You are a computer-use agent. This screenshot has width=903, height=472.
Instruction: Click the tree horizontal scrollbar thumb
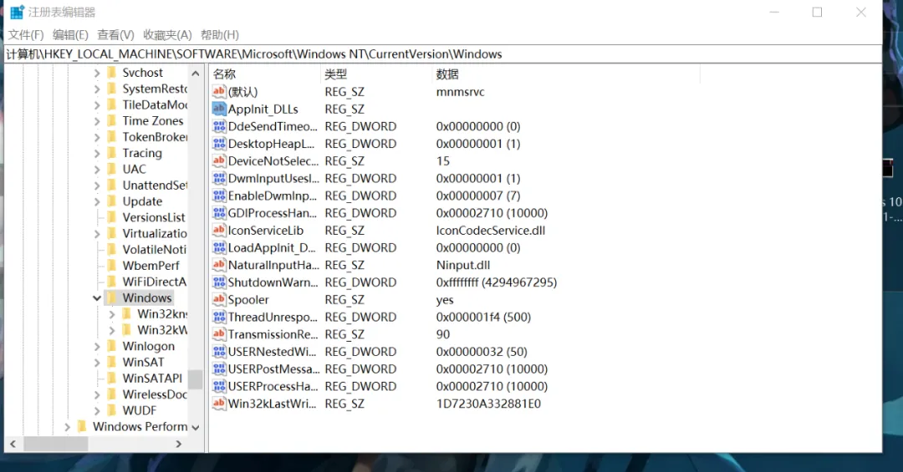click(x=55, y=444)
